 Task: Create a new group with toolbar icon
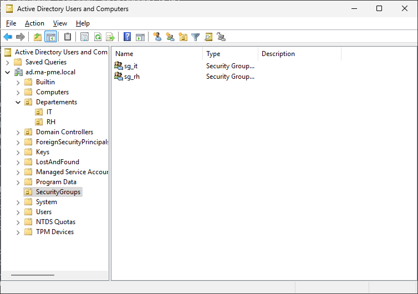pyautogui.click(x=170, y=37)
